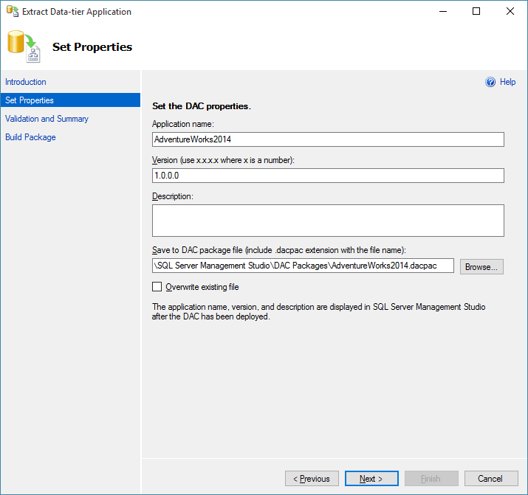This screenshot has height=495, width=528.
Task: Jump to the Build Package step
Action: 30,137
